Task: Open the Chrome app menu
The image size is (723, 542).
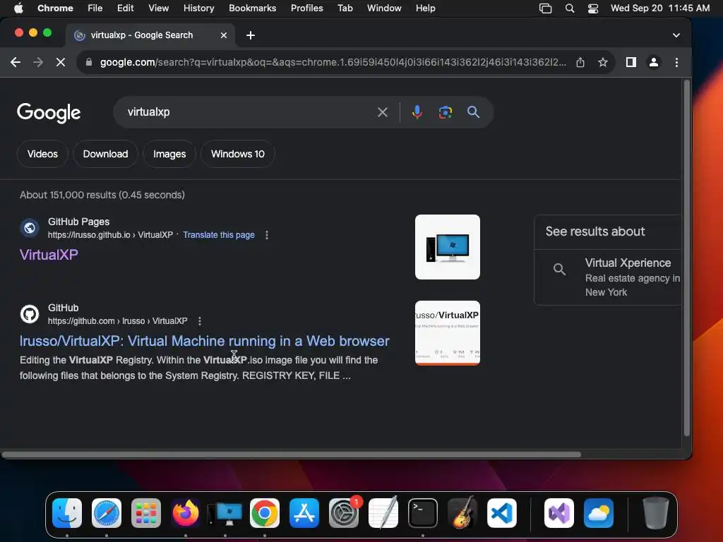Action: [55, 8]
